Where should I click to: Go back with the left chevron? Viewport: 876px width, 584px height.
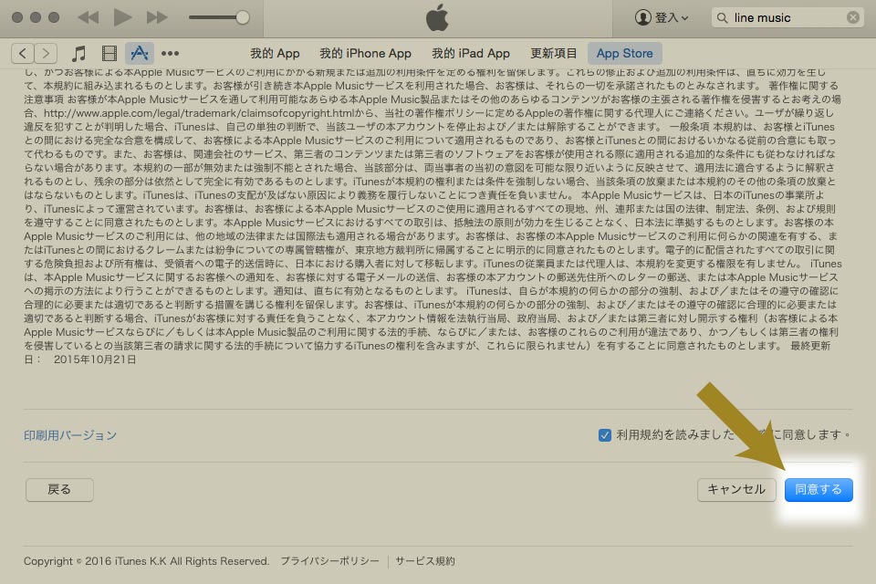click(22, 54)
